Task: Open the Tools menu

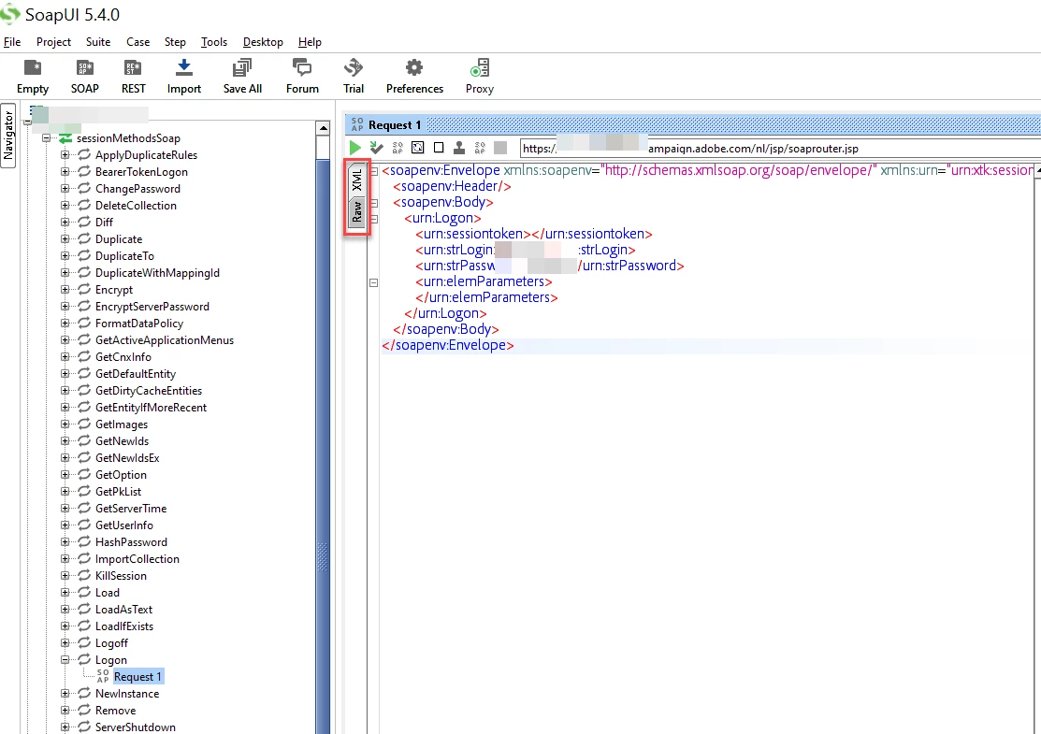Action: click(x=214, y=42)
